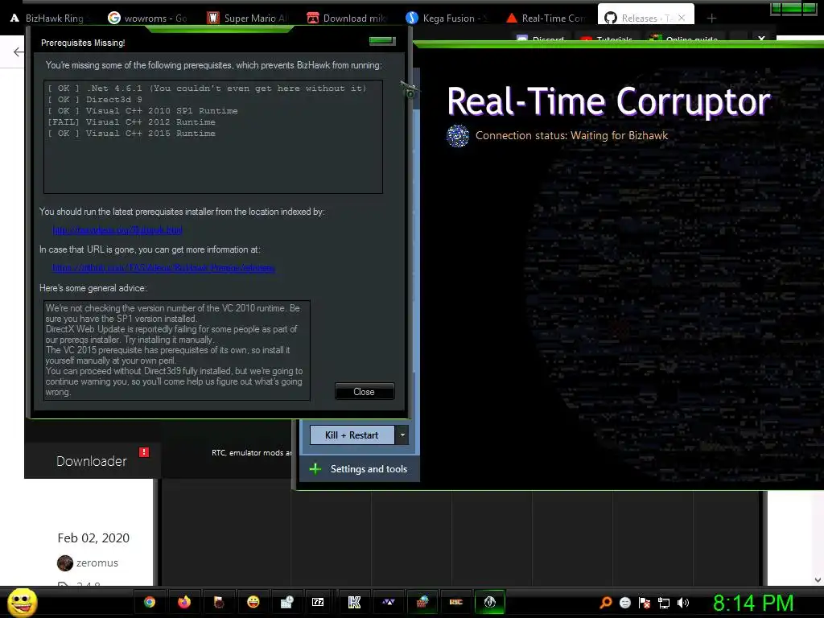Switch to the wowroms Google tab
Screen dimensions: 824x618
coord(148,18)
